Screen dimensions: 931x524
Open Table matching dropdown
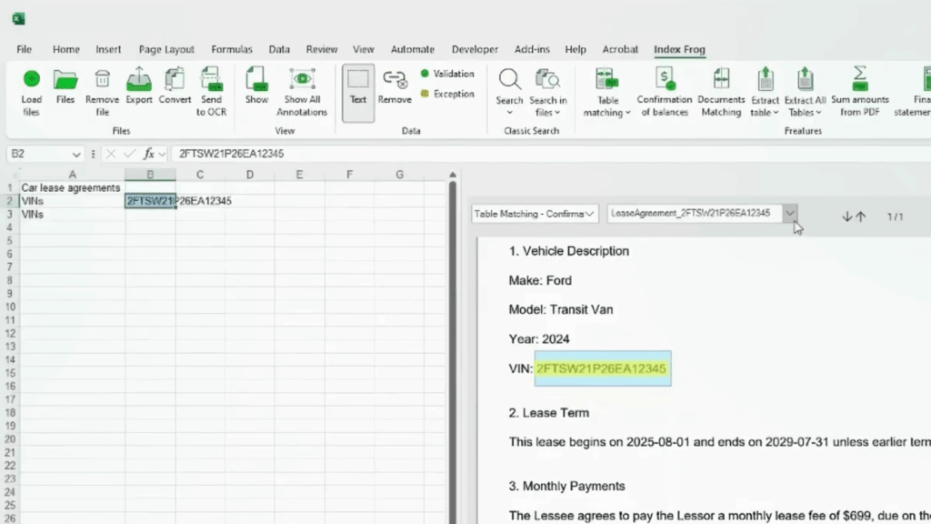pos(627,113)
